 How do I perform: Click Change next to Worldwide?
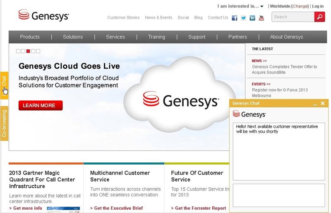coord(300,6)
